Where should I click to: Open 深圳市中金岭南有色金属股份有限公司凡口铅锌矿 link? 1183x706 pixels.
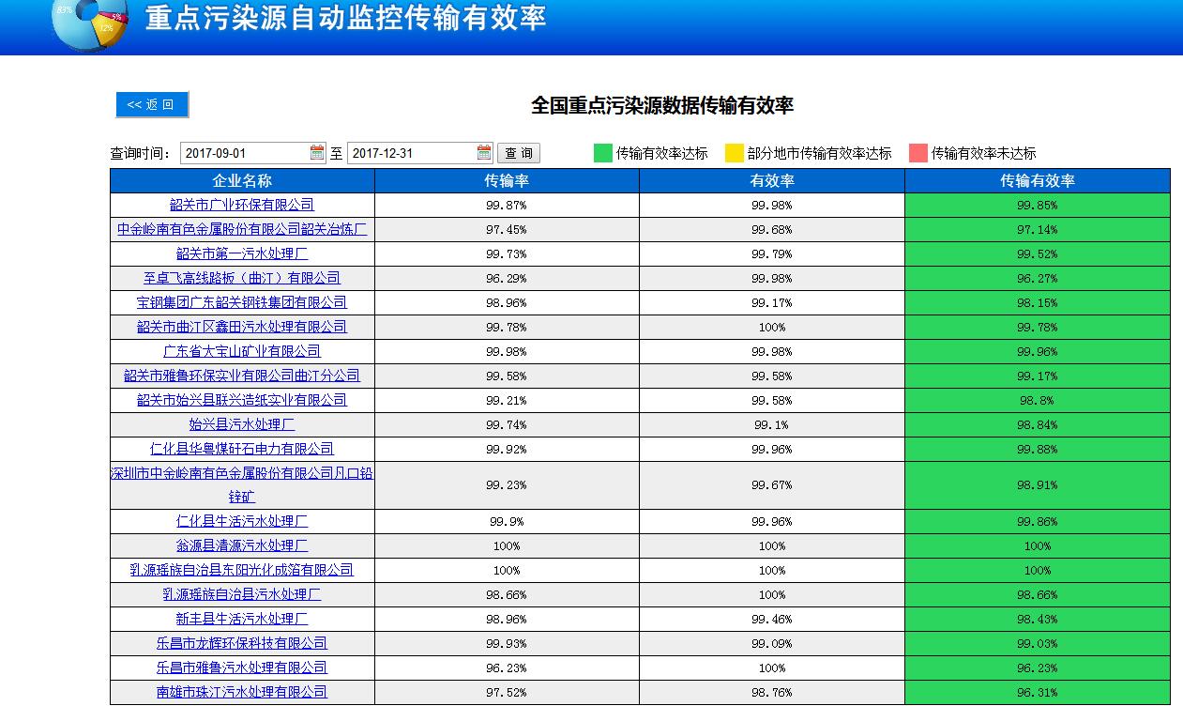point(242,485)
